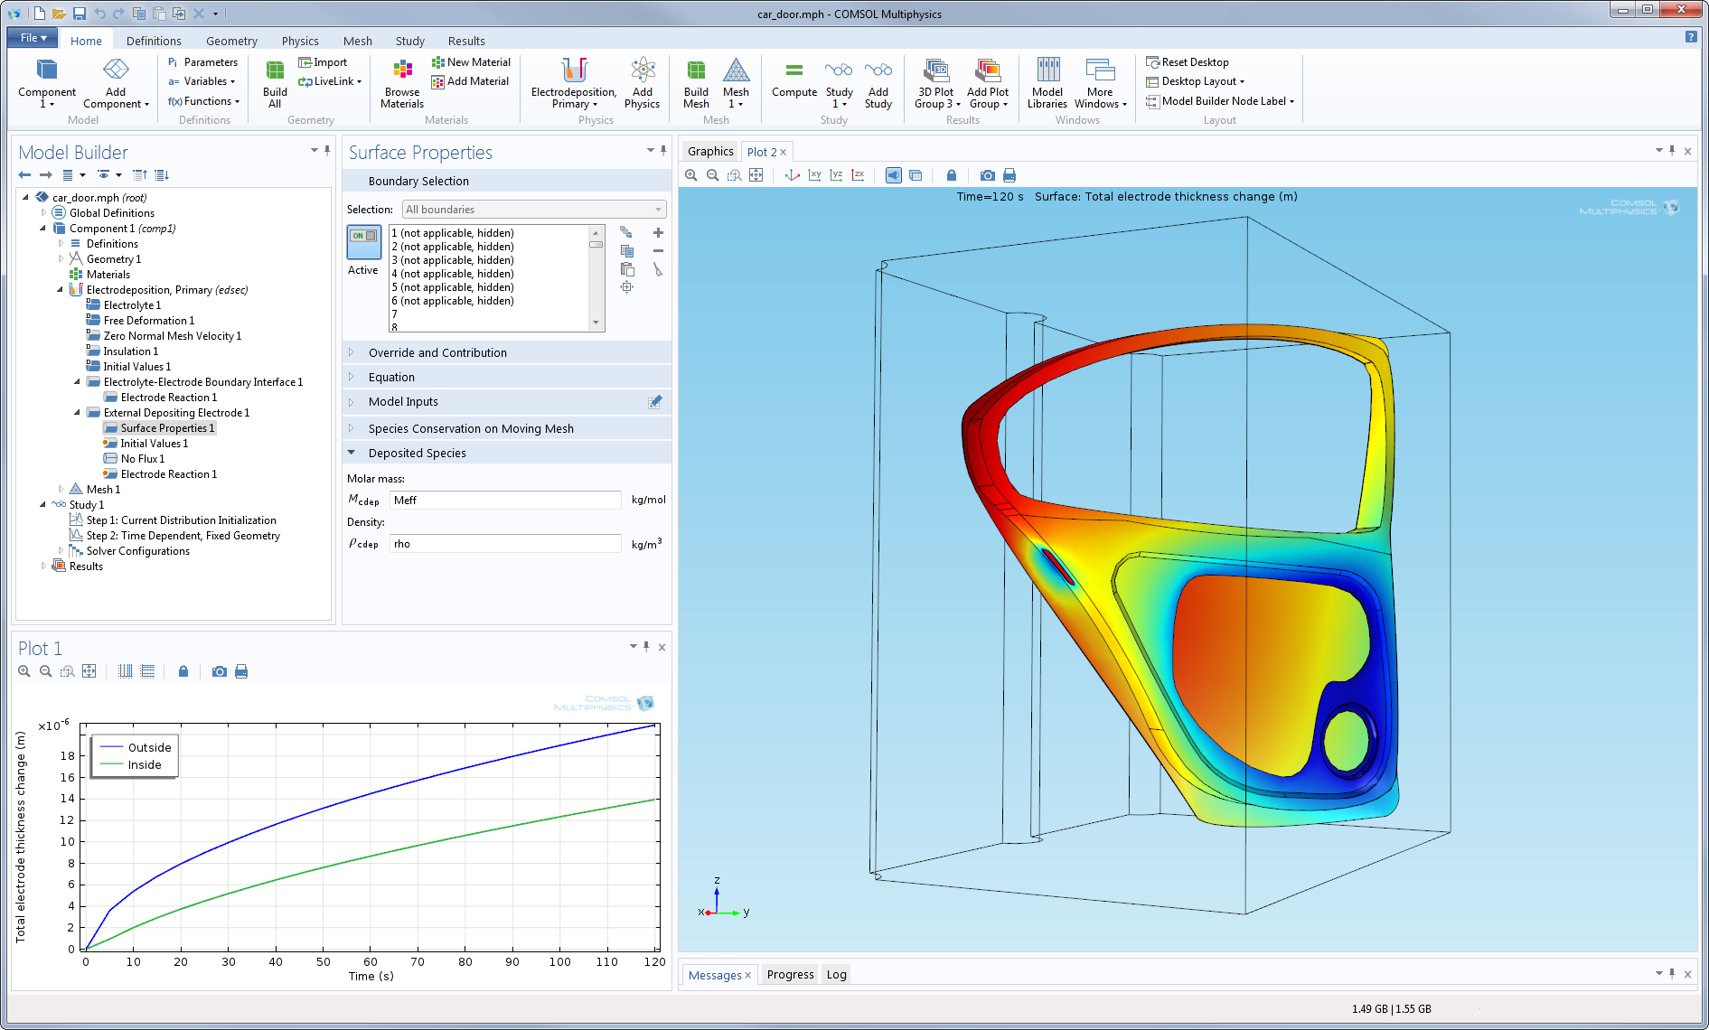The width and height of the screenshot is (1709, 1030).
Task: Run Compute for the study
Action: tap(794, 80)
